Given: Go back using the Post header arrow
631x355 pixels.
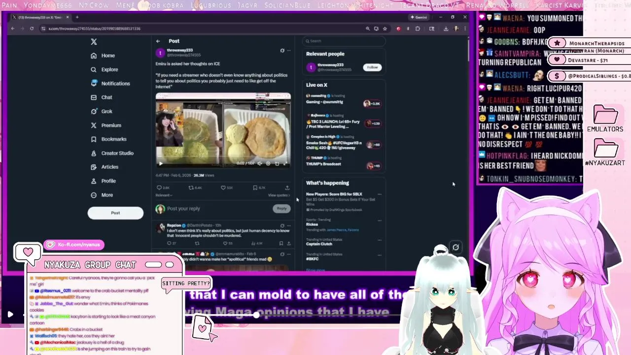Looking at the screenshot, I should (158, 41).
